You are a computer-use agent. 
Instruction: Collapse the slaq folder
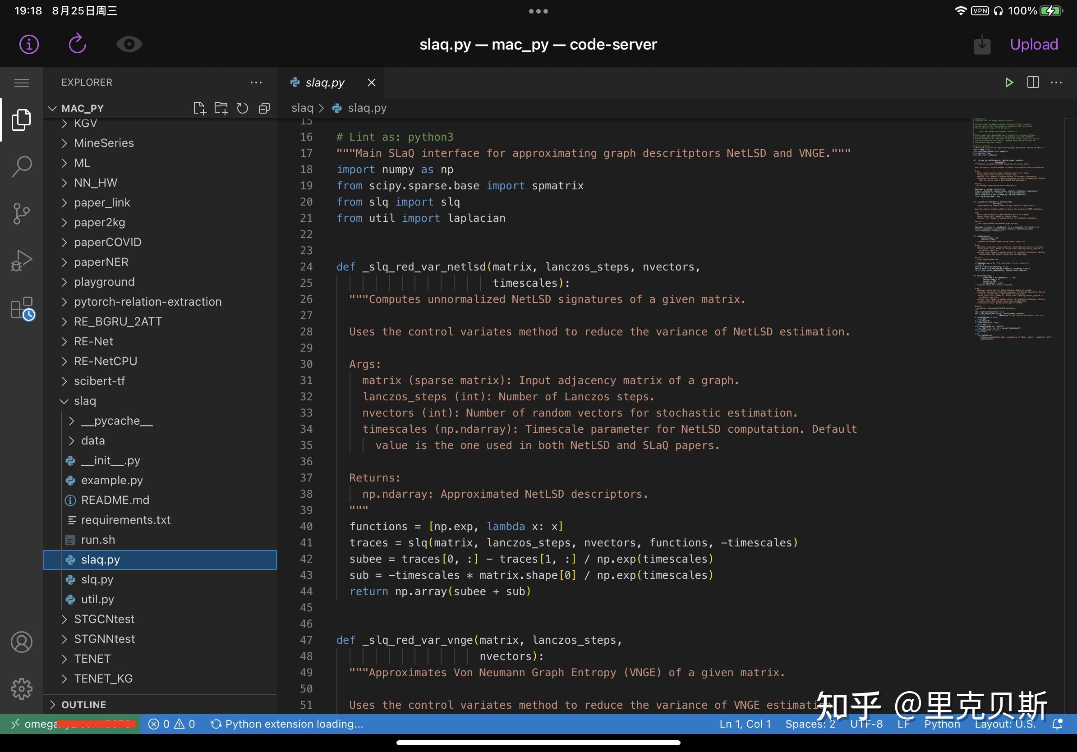(x=84, y=401)
